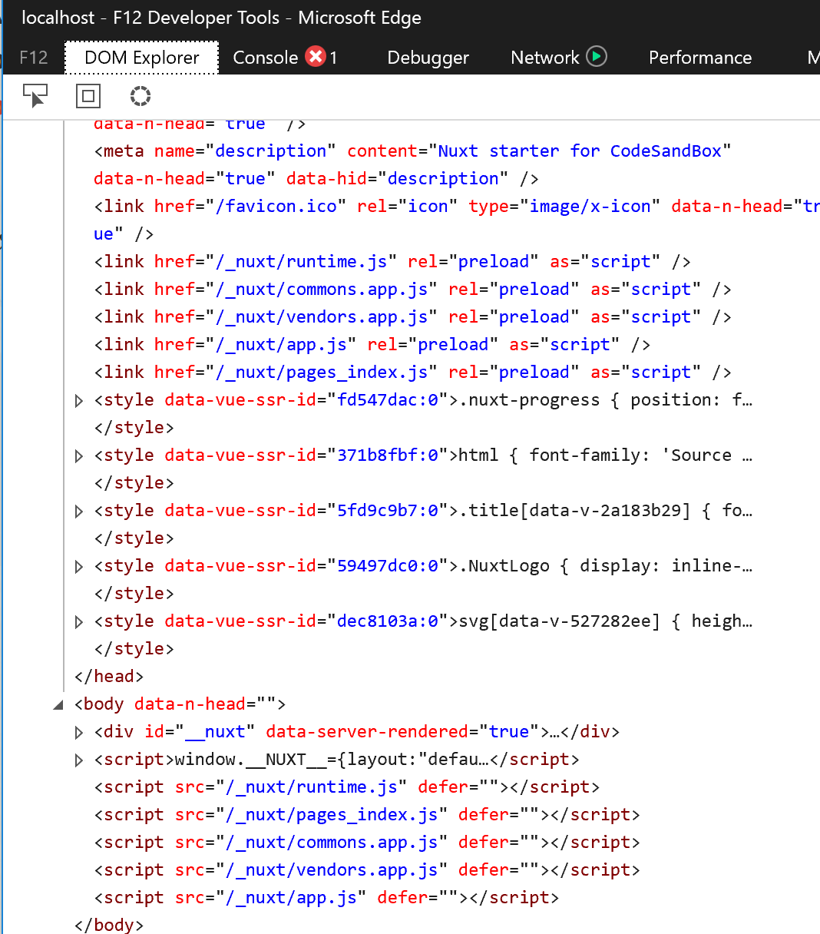The image size is (820, 934).
Task: Expand the style fd547dac:0 node
Action: coord(79,400)
